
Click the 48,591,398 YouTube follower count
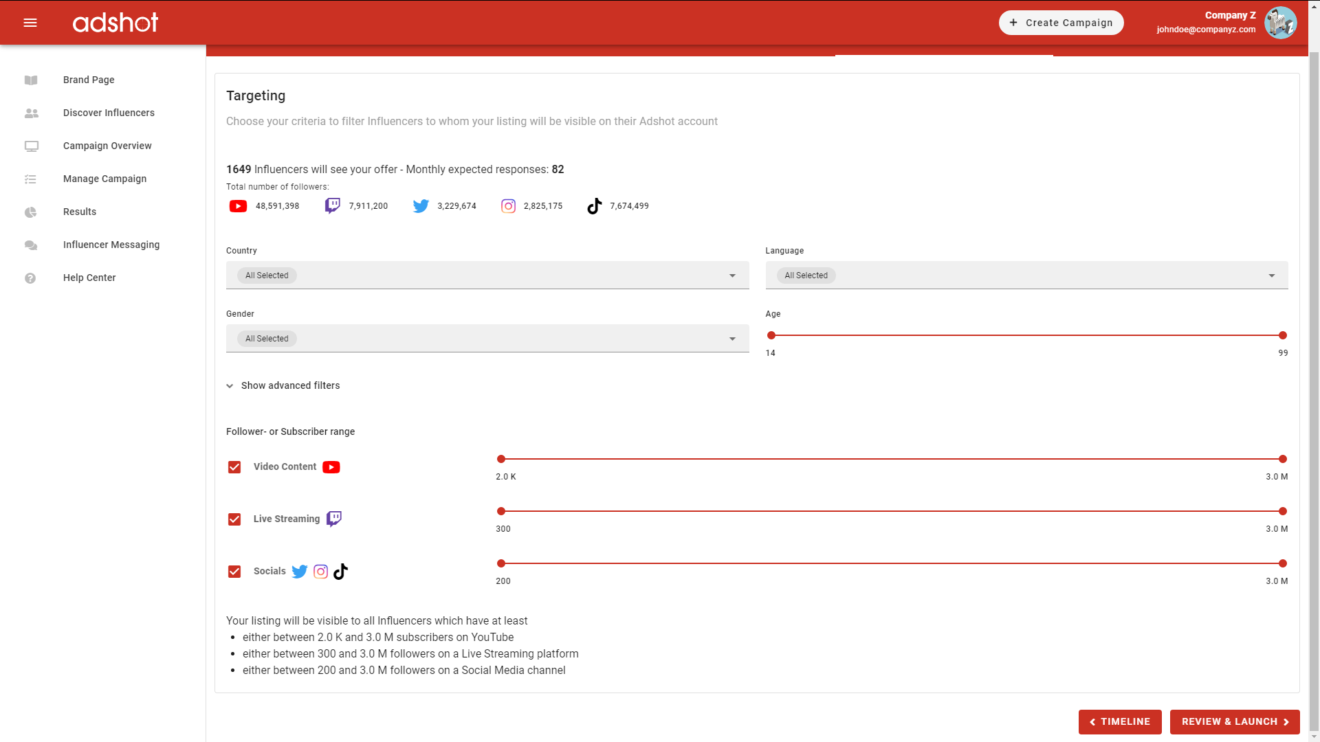[x=277, y=206]
